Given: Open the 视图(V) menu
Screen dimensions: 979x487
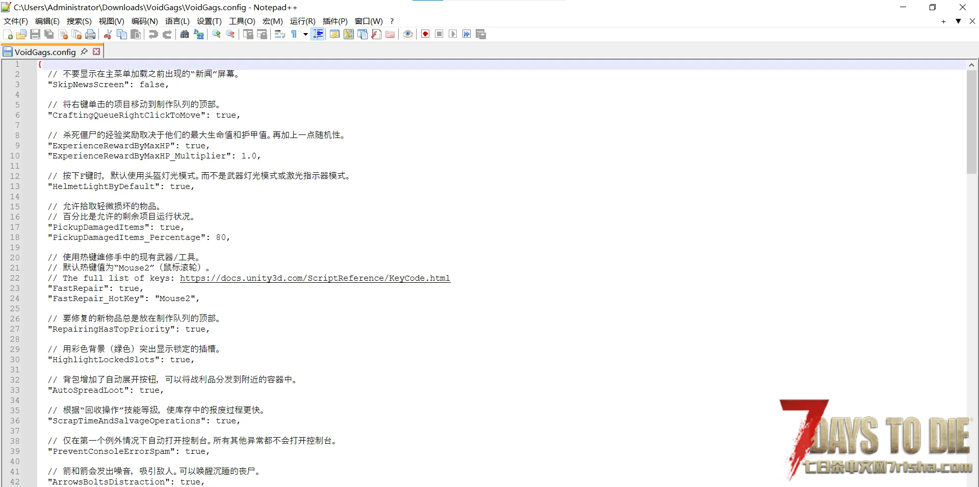Looking at the screenshot, I should [111, 21].
